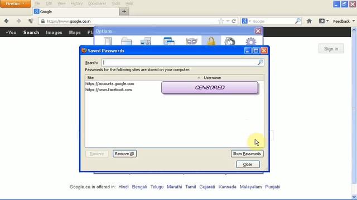
Task: Click the site sharing icon beside Forward
Action: pyautogui.click(x=31, y=21)
